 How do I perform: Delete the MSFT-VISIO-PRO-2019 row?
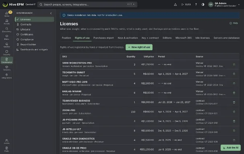click(x=234, y=84)
